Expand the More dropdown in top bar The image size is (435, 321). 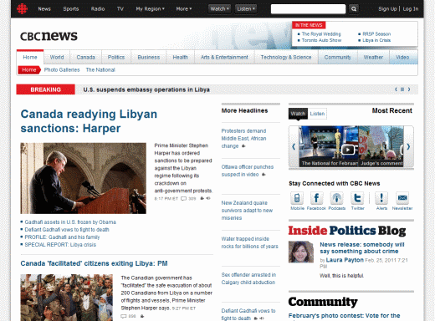pyautogui.click(x=184, y=9)
